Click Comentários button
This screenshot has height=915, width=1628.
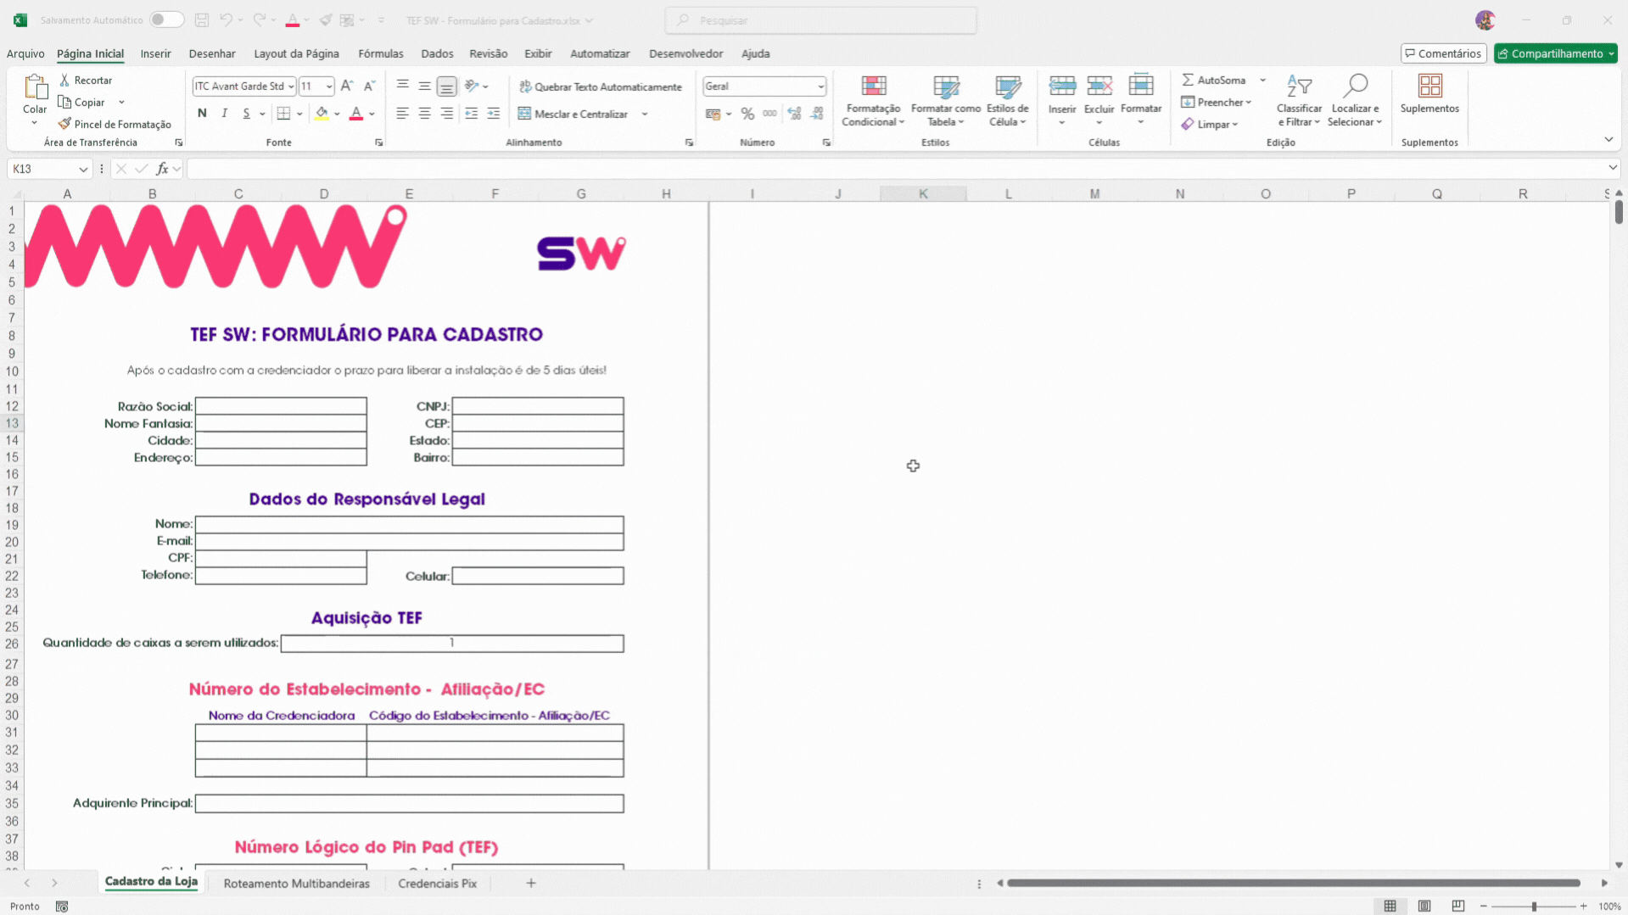pos(1443,53)
